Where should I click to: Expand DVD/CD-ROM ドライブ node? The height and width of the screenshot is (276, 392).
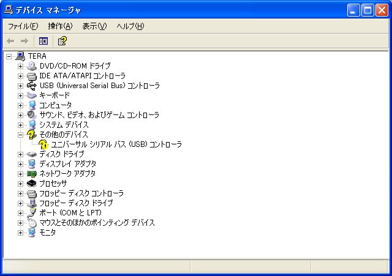coord(20,66)
